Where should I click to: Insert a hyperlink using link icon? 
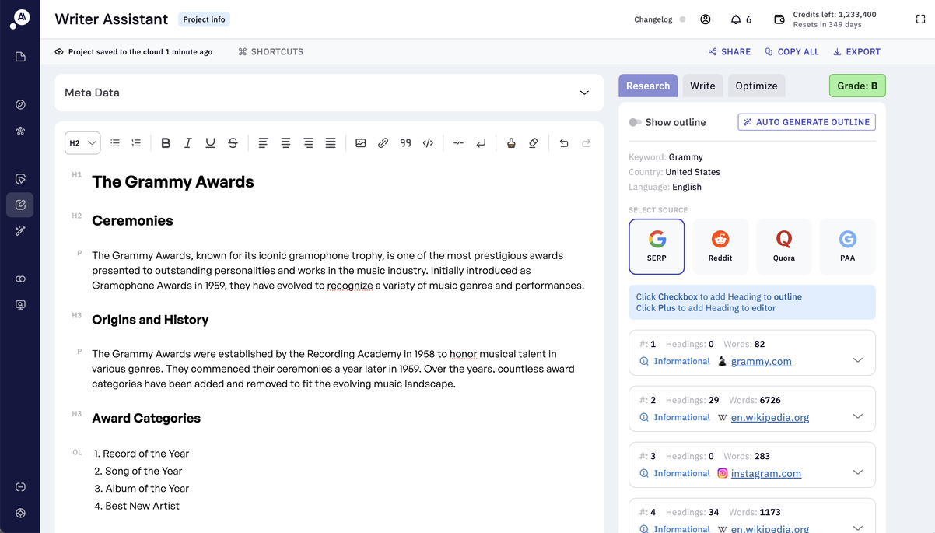(383, 143)
